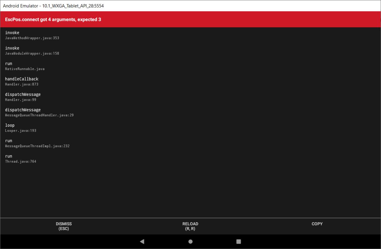
Task: Open the dispatchMessage Handler.java:99 stack frame
Action: [x=190, y=97]
